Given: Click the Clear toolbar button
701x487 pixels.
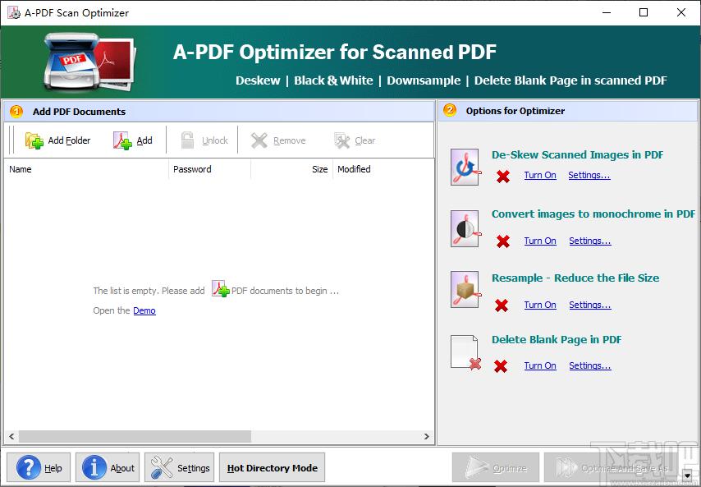Looking at the screenshot, I should click(355, 140).
